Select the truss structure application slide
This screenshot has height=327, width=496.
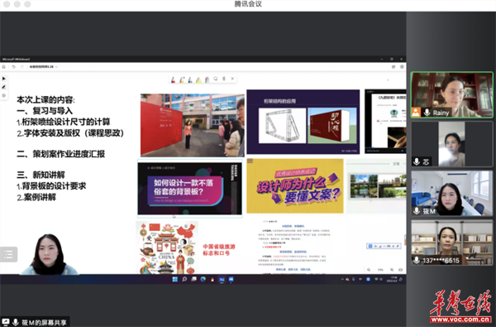pyautogui.click(x=303, y=122)
